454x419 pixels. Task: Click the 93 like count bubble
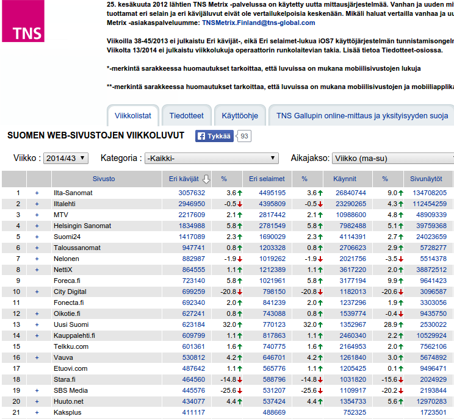pyautogui.click(x=244, y=136)
